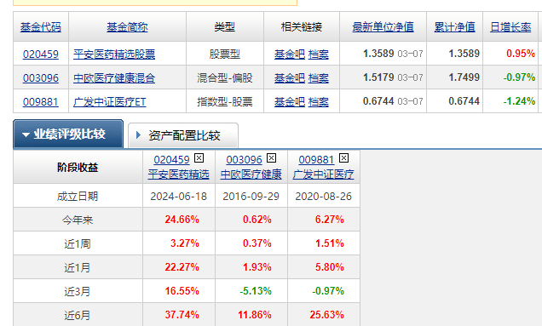
Task: Select three-month value 16.55%
Action: (x=182, y=291)
